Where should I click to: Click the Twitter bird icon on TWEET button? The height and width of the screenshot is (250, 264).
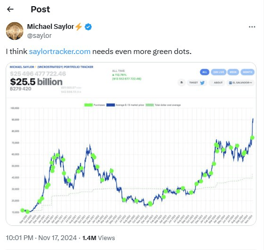202,83
